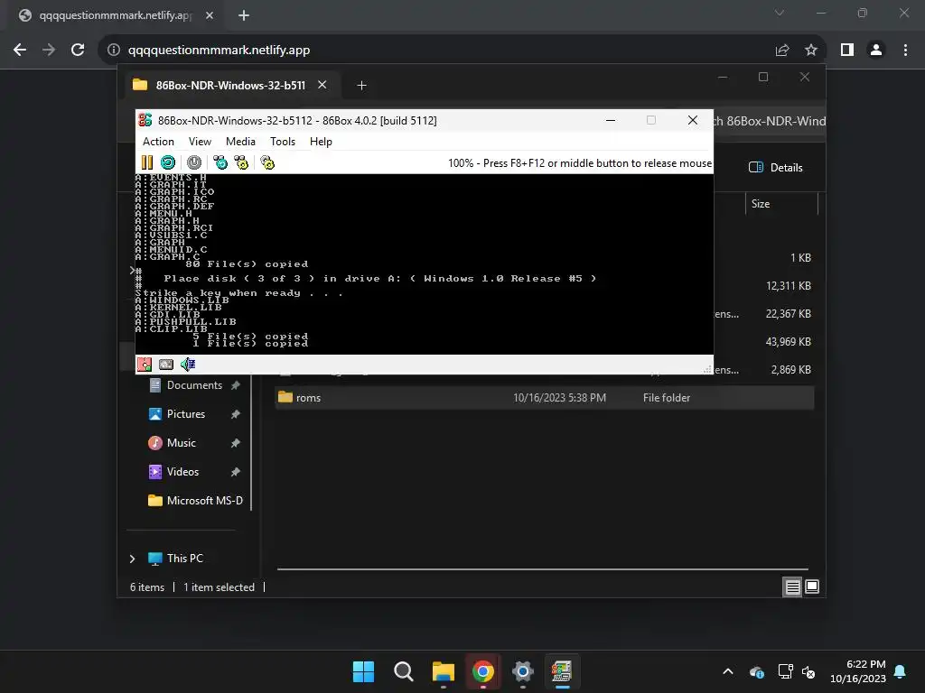This screenshot has width=925, height=693.
Task: Open File Explorer from taskbar
Action: 443,671
